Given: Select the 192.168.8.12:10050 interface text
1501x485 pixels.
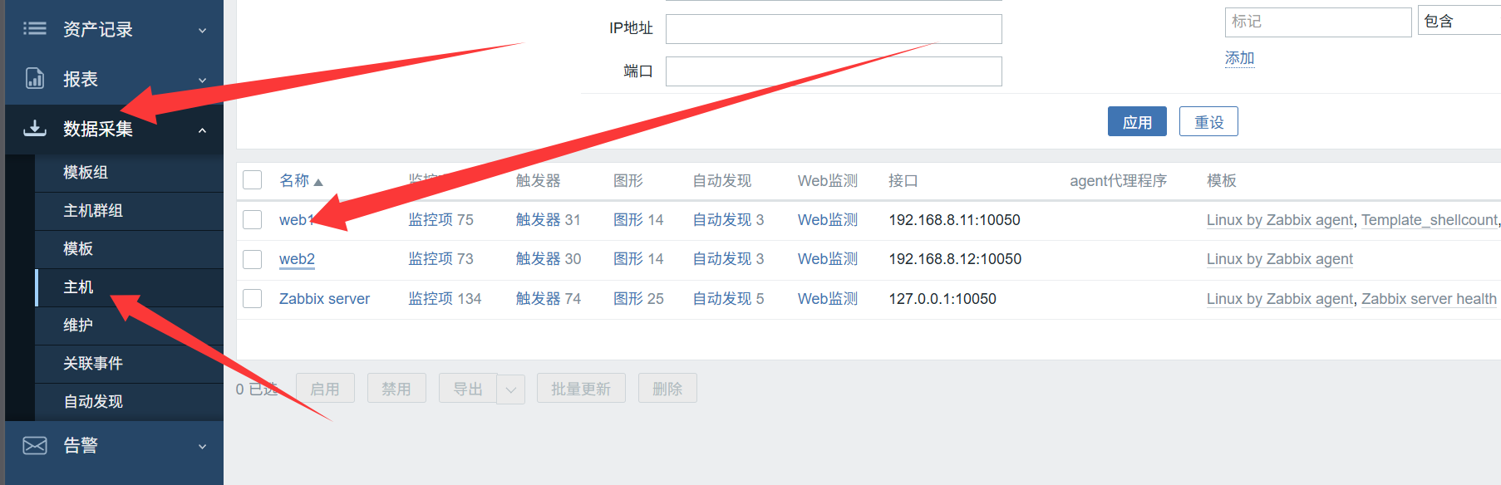Looking at the screenshot, I should click(955, 259).
